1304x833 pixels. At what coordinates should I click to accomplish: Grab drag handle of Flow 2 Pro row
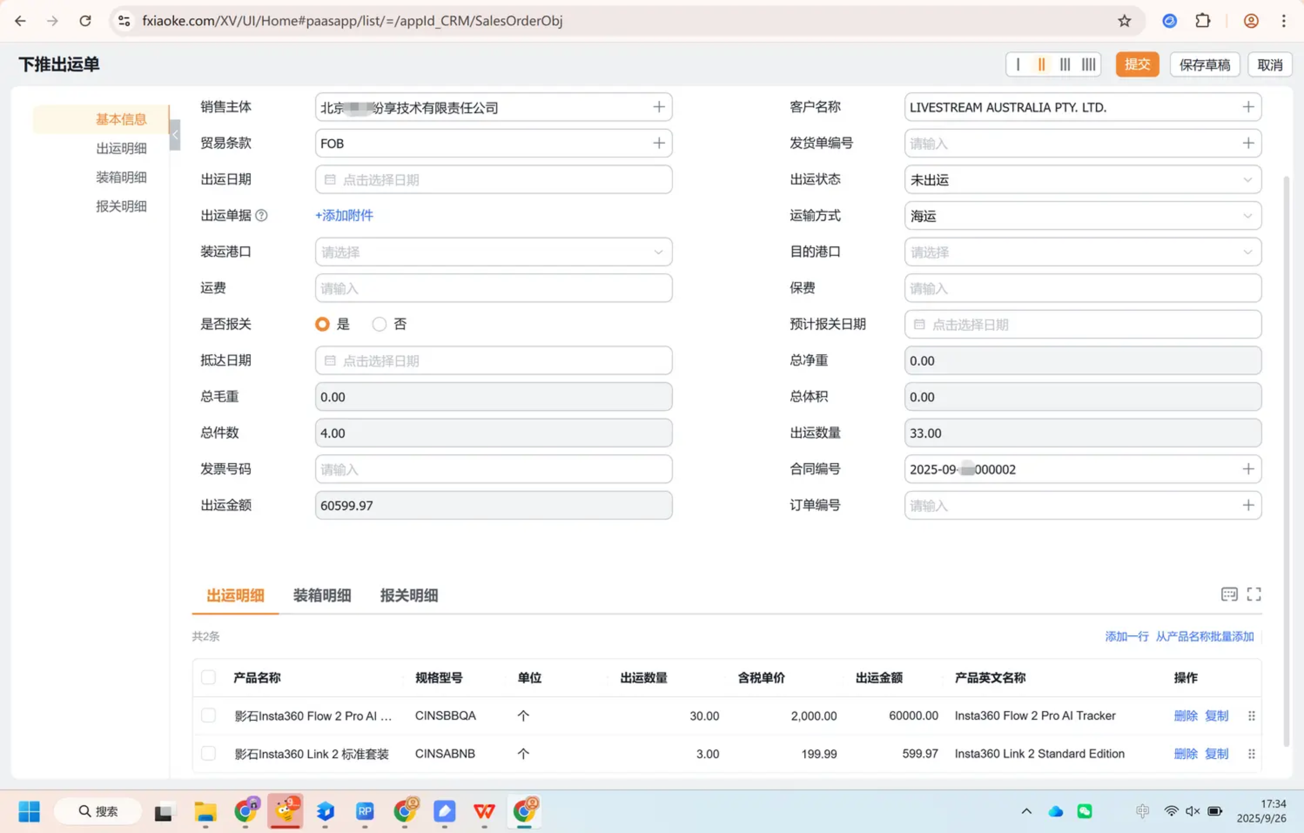tap(1251, 716)
